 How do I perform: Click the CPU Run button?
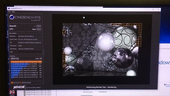tap(39, 29)
